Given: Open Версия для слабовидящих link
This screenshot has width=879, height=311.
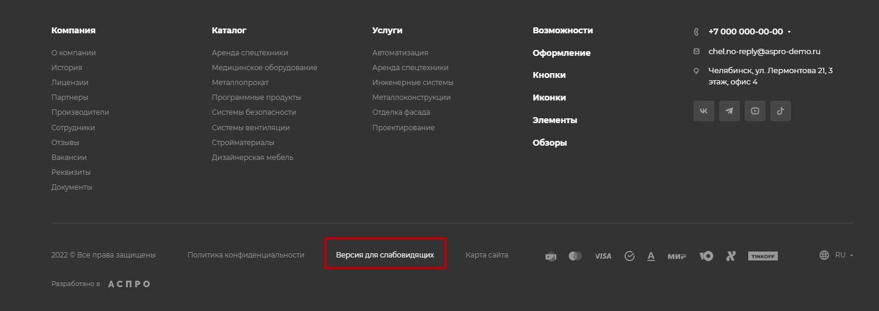Looking at the screenshot, I should click(x=385, y=255).
